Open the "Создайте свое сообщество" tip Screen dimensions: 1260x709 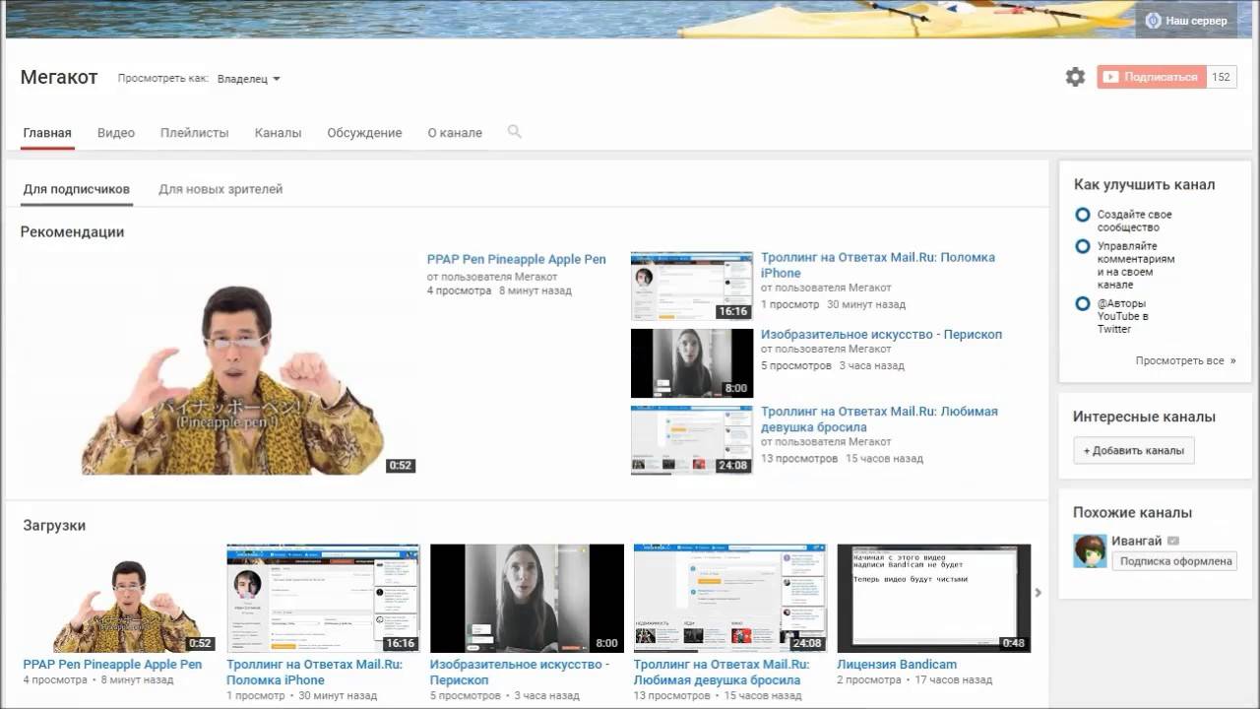pyautogui.click(x=1135, y=221)
